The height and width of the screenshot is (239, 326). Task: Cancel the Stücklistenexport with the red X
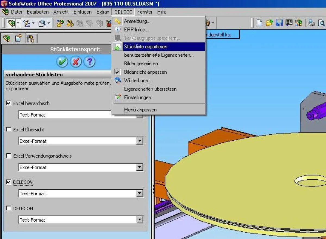(76, 62)
